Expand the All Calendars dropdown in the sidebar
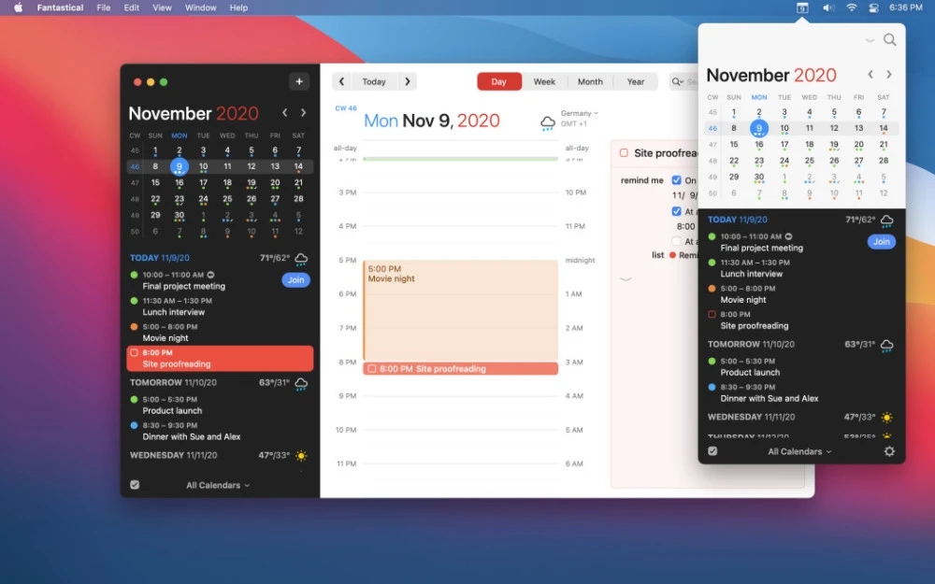The width and height of the screenshot is (935, 584). tap(218, 485)
